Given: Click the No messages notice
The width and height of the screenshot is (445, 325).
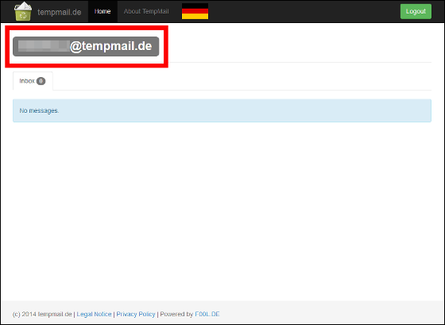Looking at the screenshot, I should pyautogui.click(x=222, y=110).
